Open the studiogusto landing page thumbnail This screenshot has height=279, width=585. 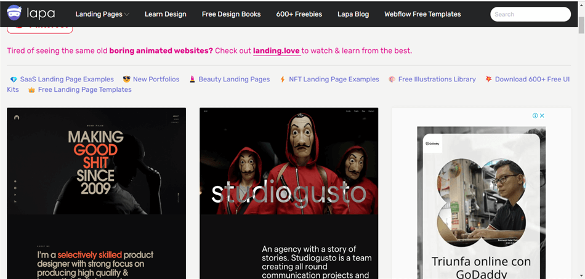tap(289, 193)
